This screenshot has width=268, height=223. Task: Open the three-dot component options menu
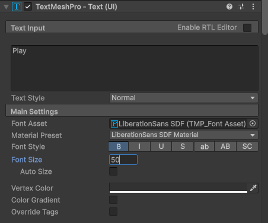pyautogui.click(x=253, y=7)
